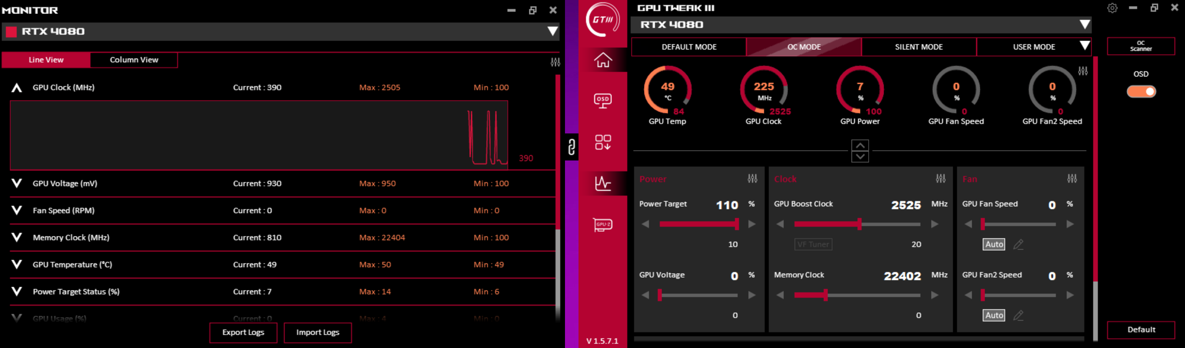Image resolution: width=1185 pixels, height=348 pixels.
Task: Increase Memory Clock with right arrow
Action: pos(935,295)
